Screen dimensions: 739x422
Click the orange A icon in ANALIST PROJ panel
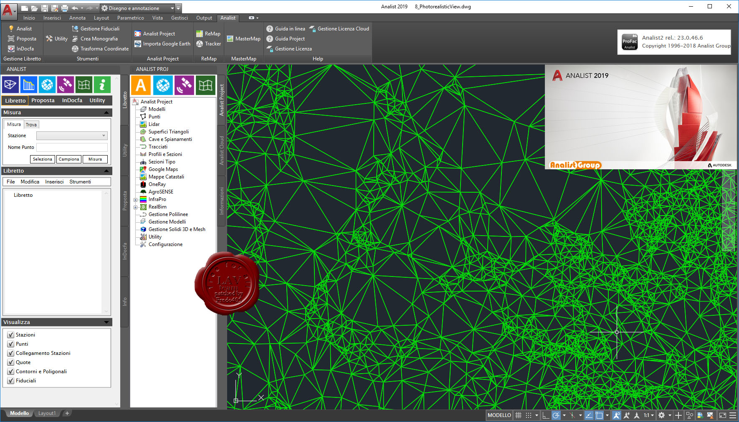point(141,85)
